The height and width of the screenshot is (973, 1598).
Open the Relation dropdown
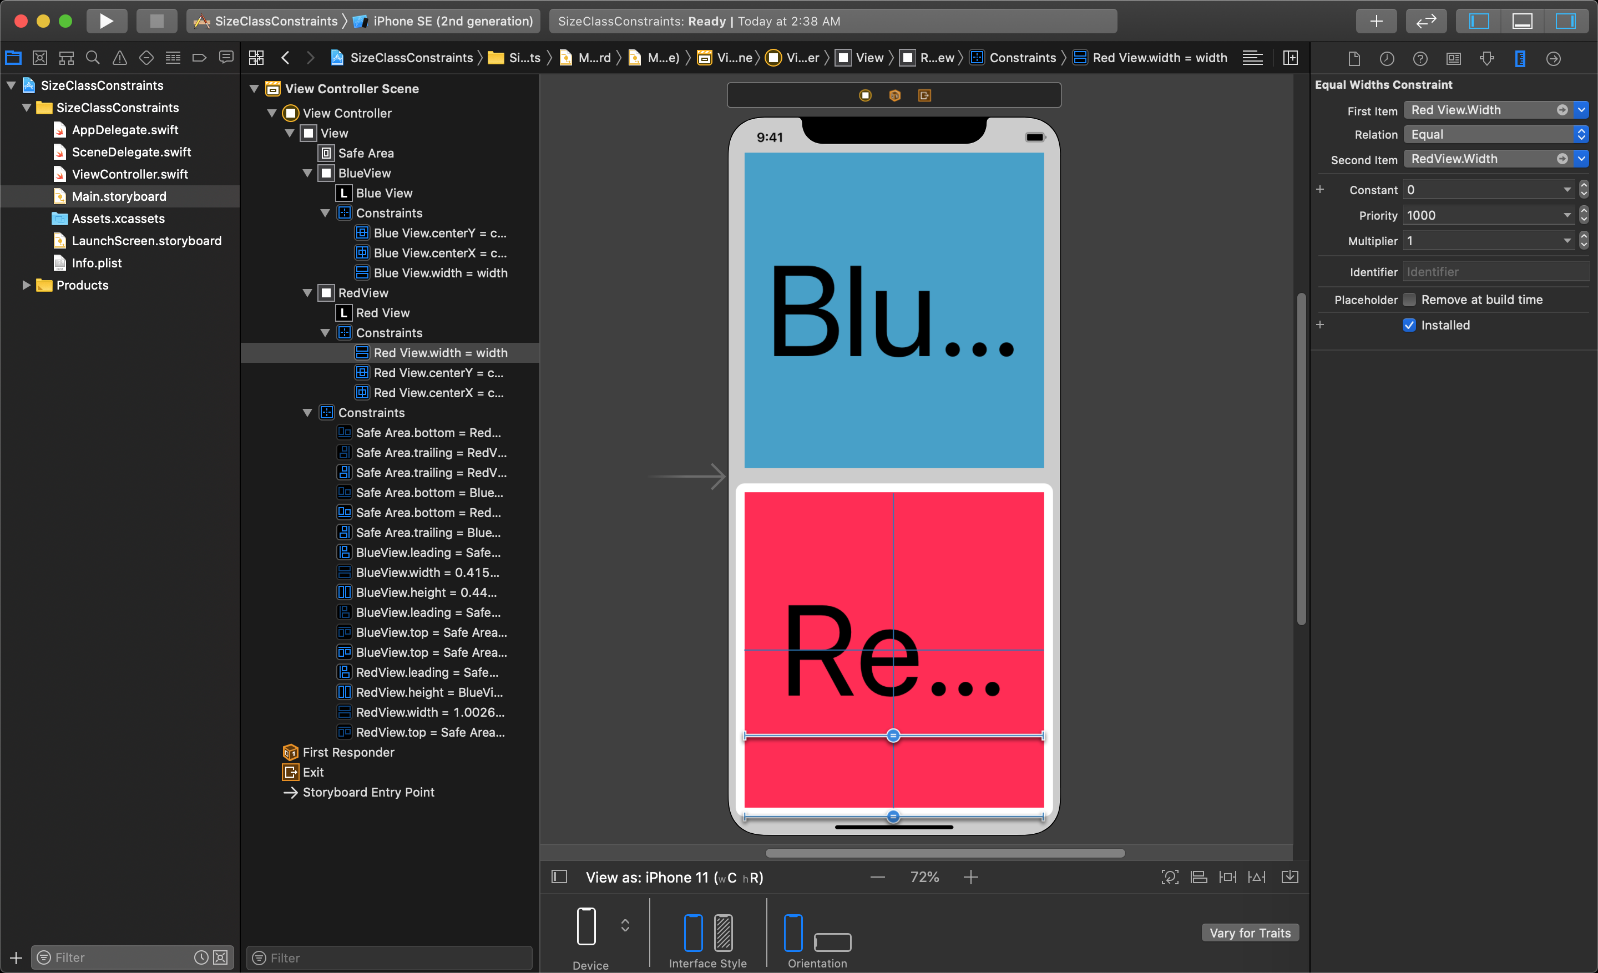[1496, 134]
